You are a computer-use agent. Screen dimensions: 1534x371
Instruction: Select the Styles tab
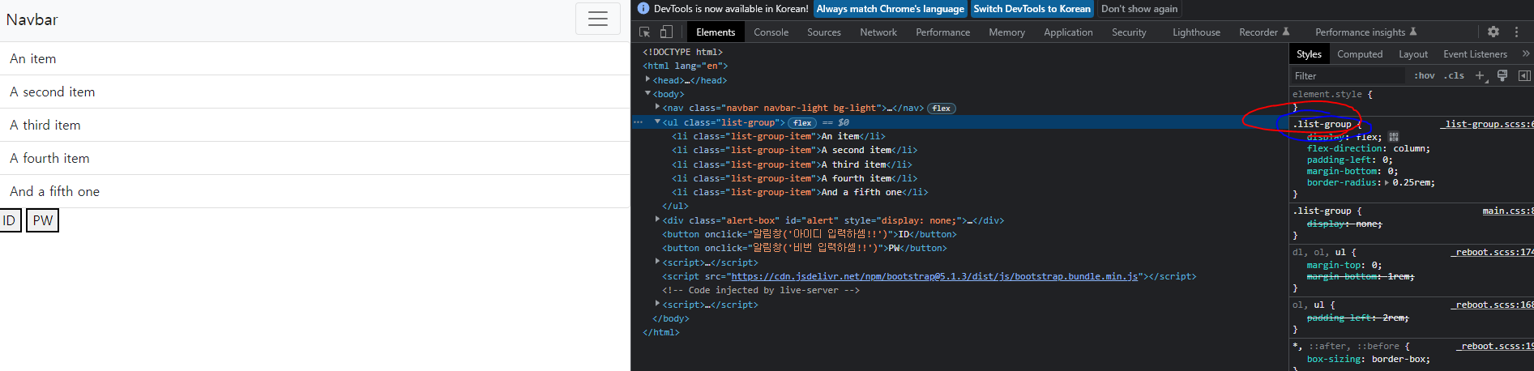[x=1309, y=54]
